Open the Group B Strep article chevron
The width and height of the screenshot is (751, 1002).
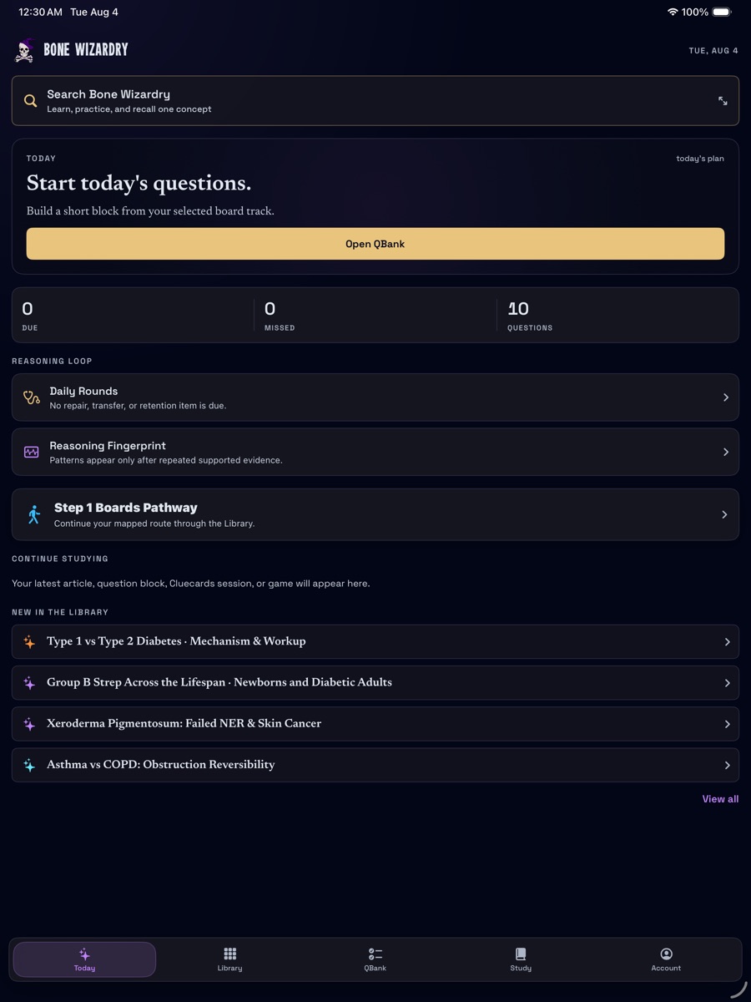[727, 683]
